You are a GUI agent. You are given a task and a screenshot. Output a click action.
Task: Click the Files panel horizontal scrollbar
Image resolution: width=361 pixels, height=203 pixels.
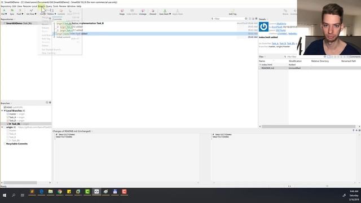pyautogui.click(x=309, y=126)
